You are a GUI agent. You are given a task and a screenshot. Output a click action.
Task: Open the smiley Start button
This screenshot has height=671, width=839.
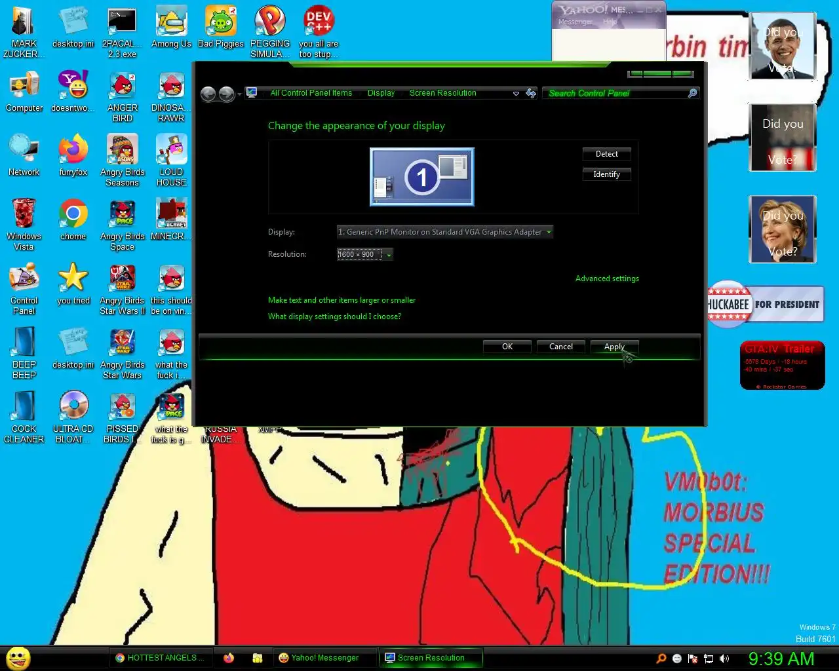click(18, 658)
